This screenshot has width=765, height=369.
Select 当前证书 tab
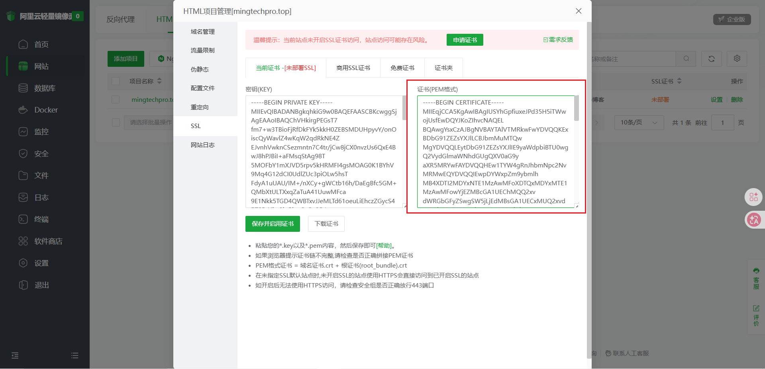tap(286, 68)
